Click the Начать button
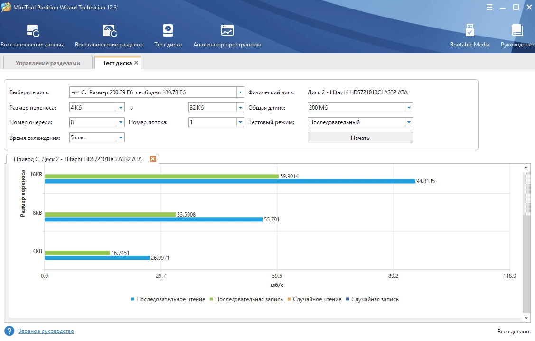535x341 pixels. pyautogui.click(x=360, y=138)
